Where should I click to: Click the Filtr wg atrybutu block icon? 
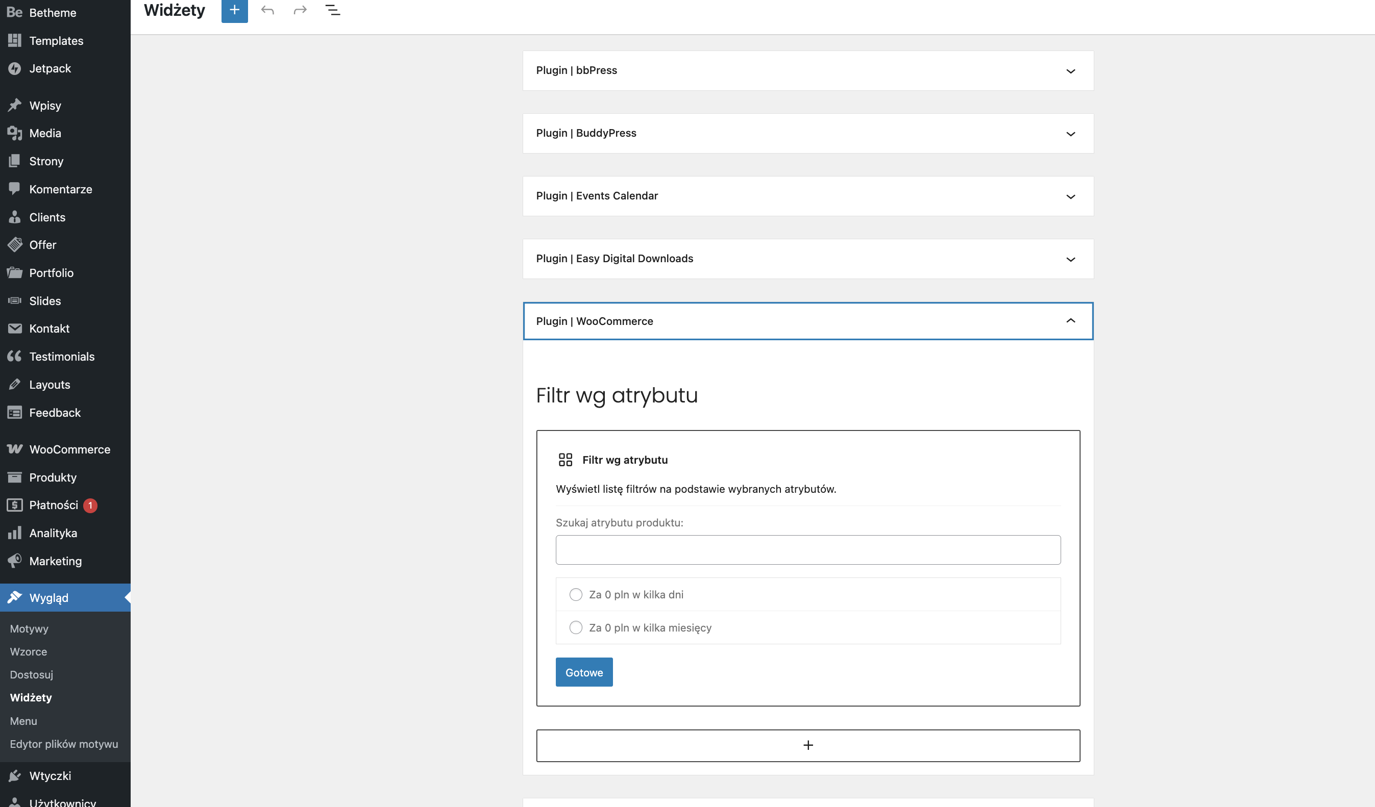pos(566,460)
